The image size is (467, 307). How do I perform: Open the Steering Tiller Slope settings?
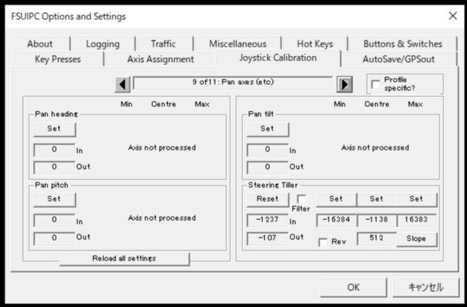pos(417,239)
